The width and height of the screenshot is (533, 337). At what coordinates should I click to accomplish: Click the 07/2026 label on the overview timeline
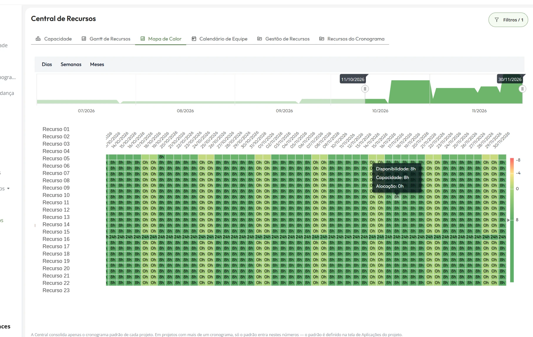coord(86,111)
